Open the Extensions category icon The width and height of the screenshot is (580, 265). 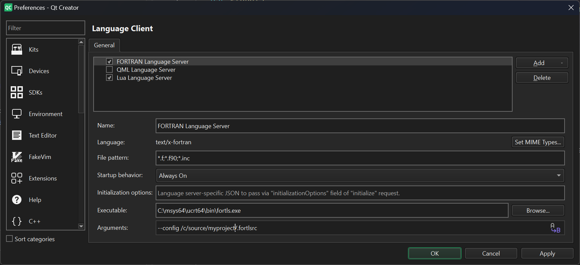pyautogui.click(x=17, y=178)
